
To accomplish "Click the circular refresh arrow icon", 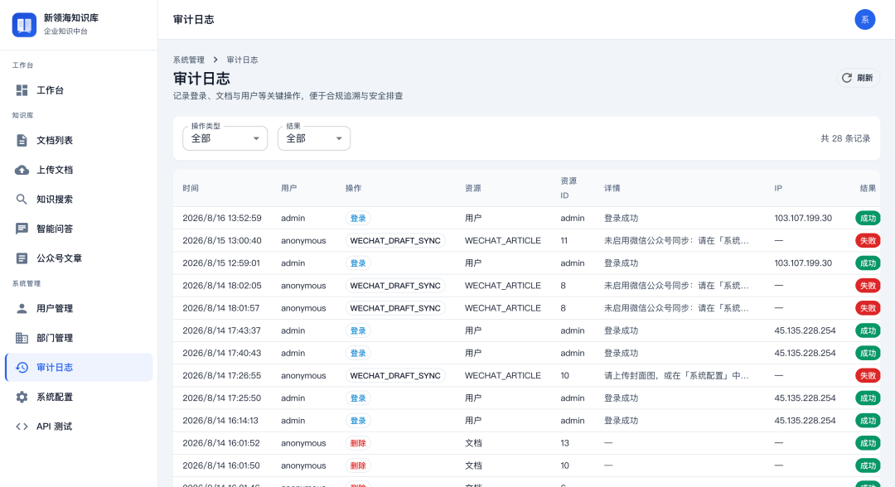I will tap(847, 78).
